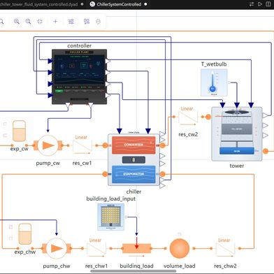Select the exp_chw expansion tank
Image resolution: width=274 pixels, height=274 pixels.
(25, 234)
